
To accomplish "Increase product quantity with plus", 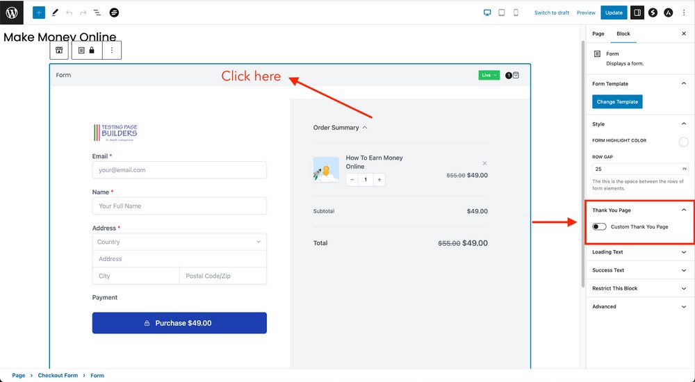I will pos(379,179).
